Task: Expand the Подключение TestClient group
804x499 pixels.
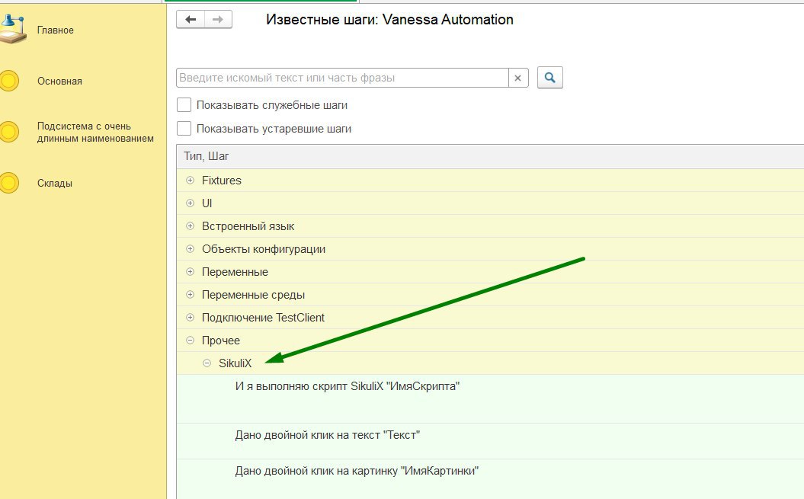Action: point(191,317)
